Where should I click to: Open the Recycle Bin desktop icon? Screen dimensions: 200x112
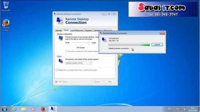tap(6, 6)
